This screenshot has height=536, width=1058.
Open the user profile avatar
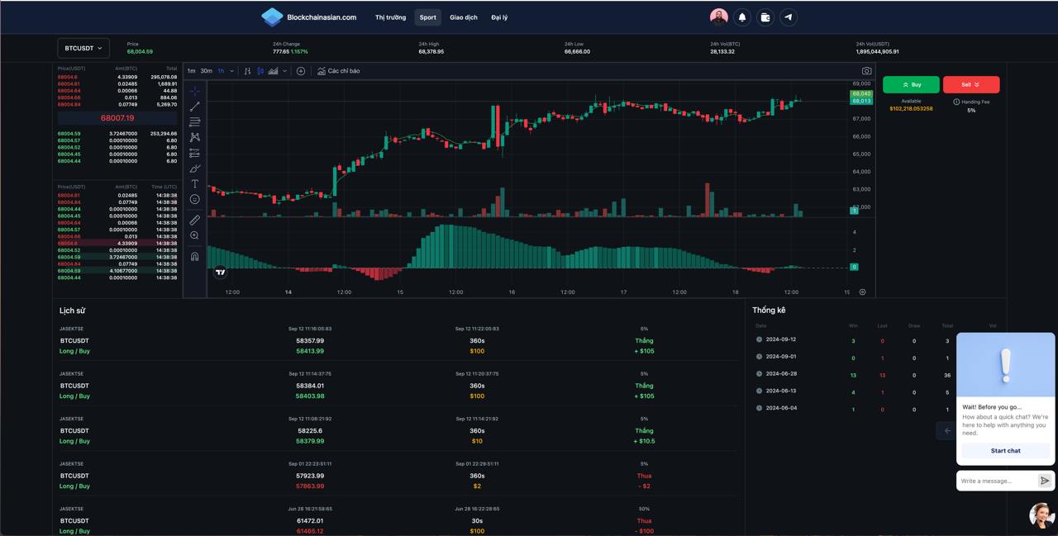point(719,17)
